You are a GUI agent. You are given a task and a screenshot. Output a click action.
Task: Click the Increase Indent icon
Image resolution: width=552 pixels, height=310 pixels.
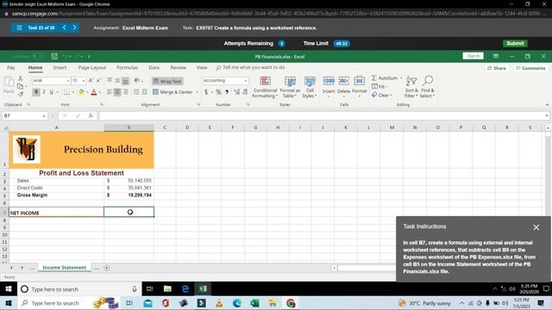[144, 92]
